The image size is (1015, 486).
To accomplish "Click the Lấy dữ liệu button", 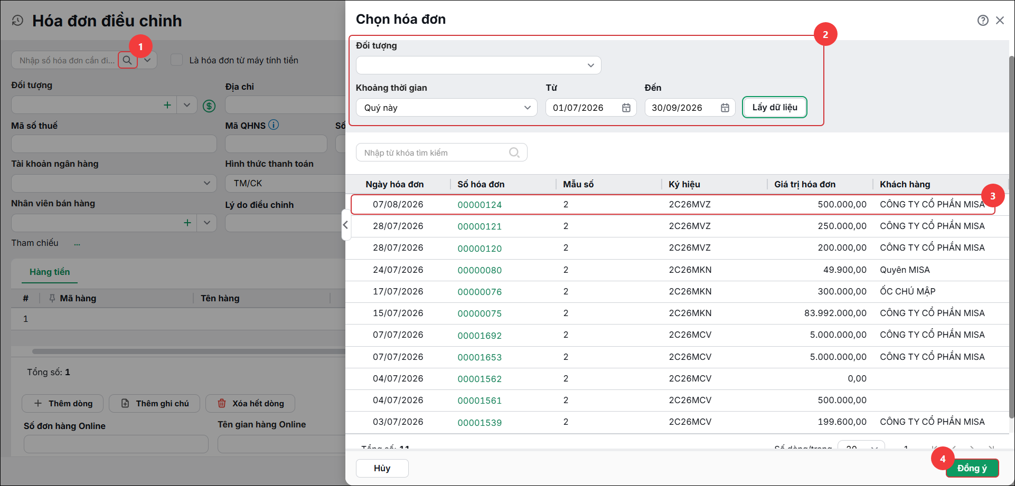I will pyautogui.click(x=775, y=107).
